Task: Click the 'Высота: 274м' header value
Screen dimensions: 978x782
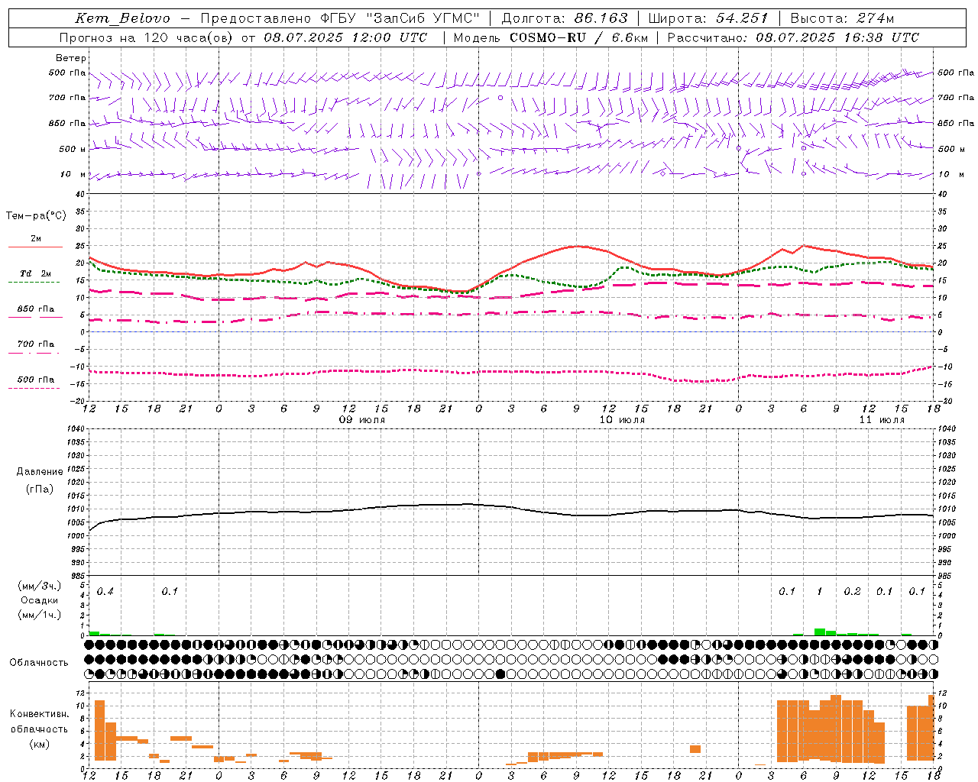Action: (x=842, y=18)
